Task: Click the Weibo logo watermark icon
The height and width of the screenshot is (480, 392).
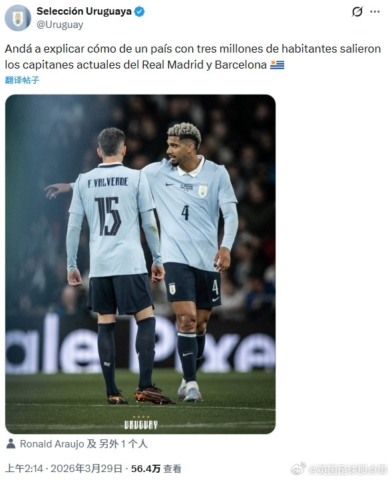Action: [298, 469]
